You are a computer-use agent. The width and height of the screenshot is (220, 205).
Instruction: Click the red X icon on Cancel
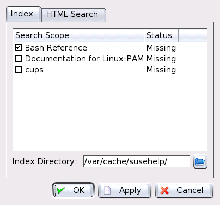coord(164,190)
